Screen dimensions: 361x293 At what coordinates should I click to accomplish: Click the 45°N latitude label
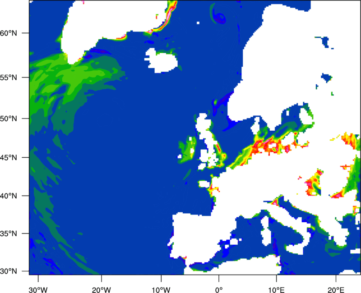(9, 157)
